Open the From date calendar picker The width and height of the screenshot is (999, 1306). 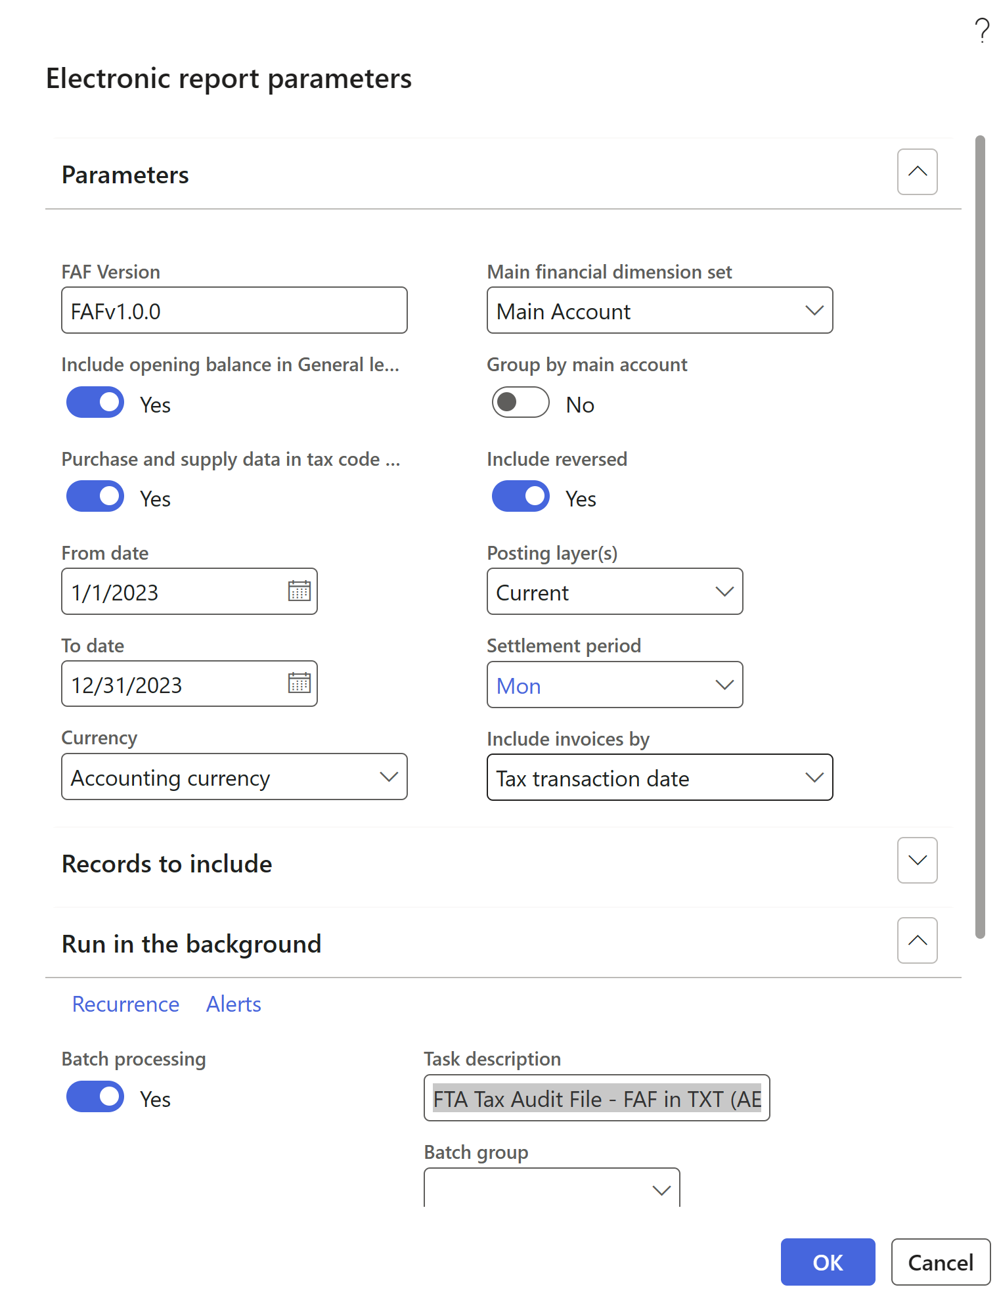300,591
